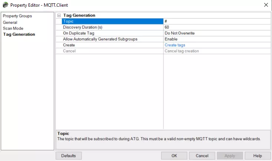Open the Do Not Overwrite dropdown value
Viewport: 272px width, 161px height.
(217, 33)
